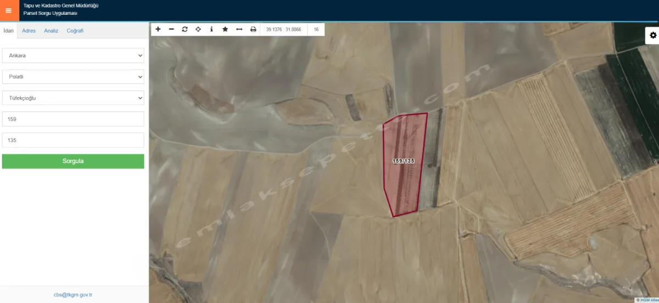Viewport: 659px width, 303px height.
Task: Switch to the Analiz tab
Action: 51,31
